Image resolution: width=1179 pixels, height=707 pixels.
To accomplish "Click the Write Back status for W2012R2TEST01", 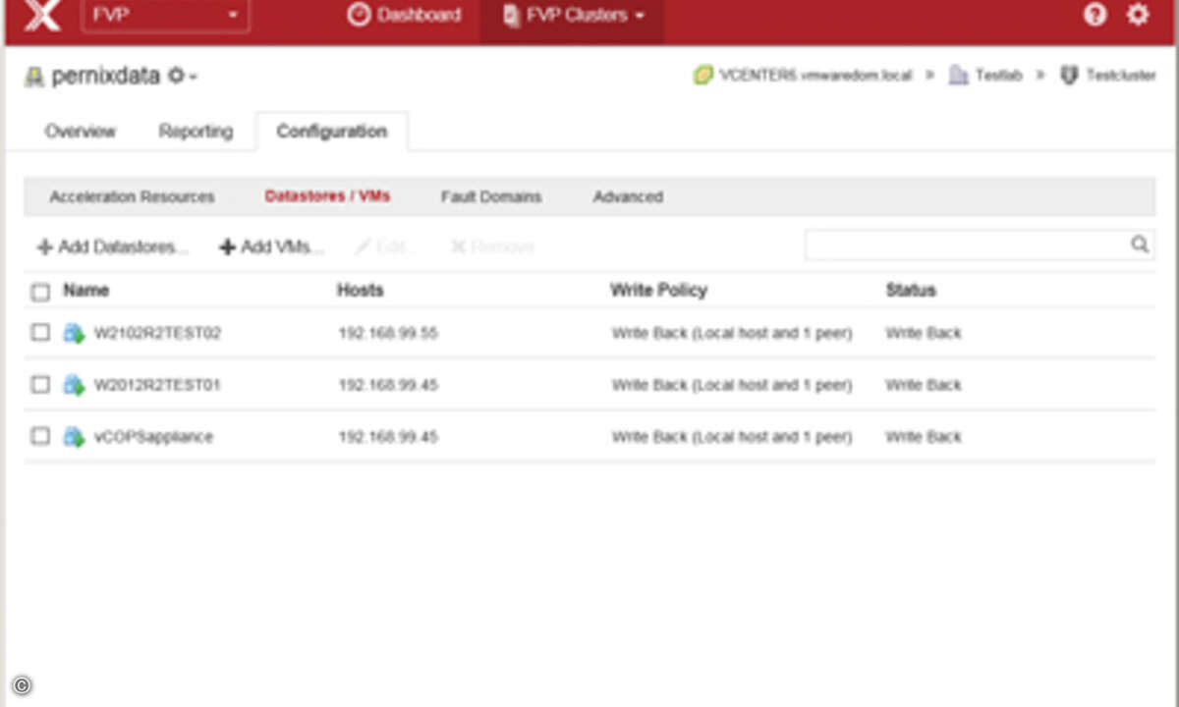I will 924,386.
